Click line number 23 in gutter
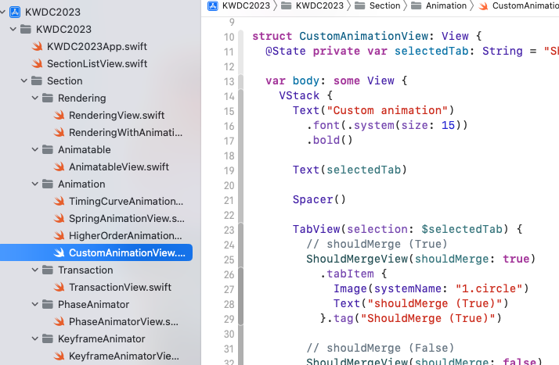 coord(229,230)
